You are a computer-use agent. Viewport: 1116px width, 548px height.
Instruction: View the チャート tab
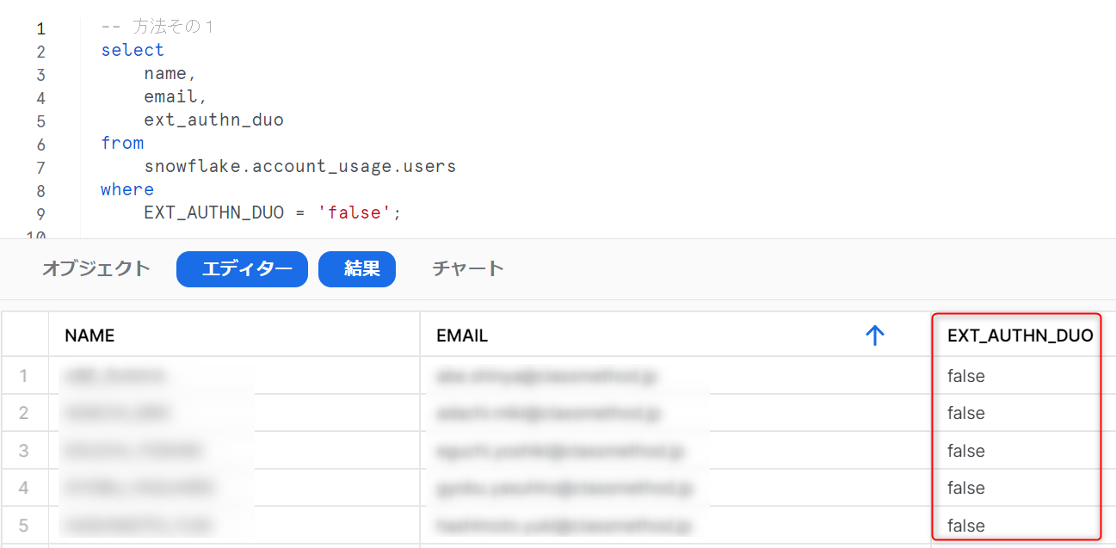(467, 268)
